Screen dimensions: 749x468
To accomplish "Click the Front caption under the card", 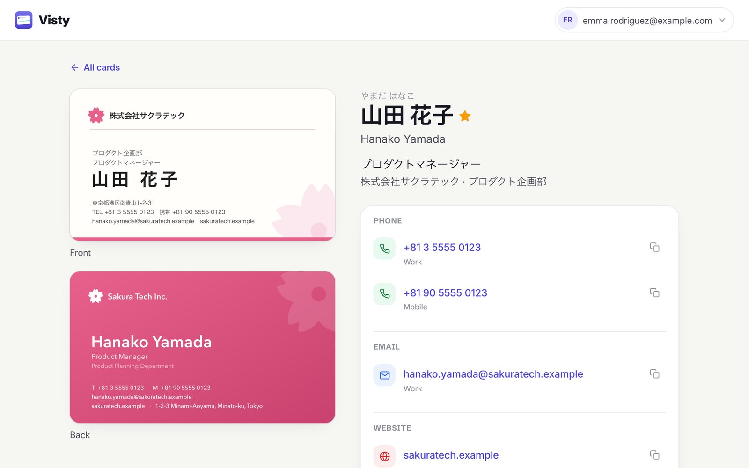I will tap(81, 253).
